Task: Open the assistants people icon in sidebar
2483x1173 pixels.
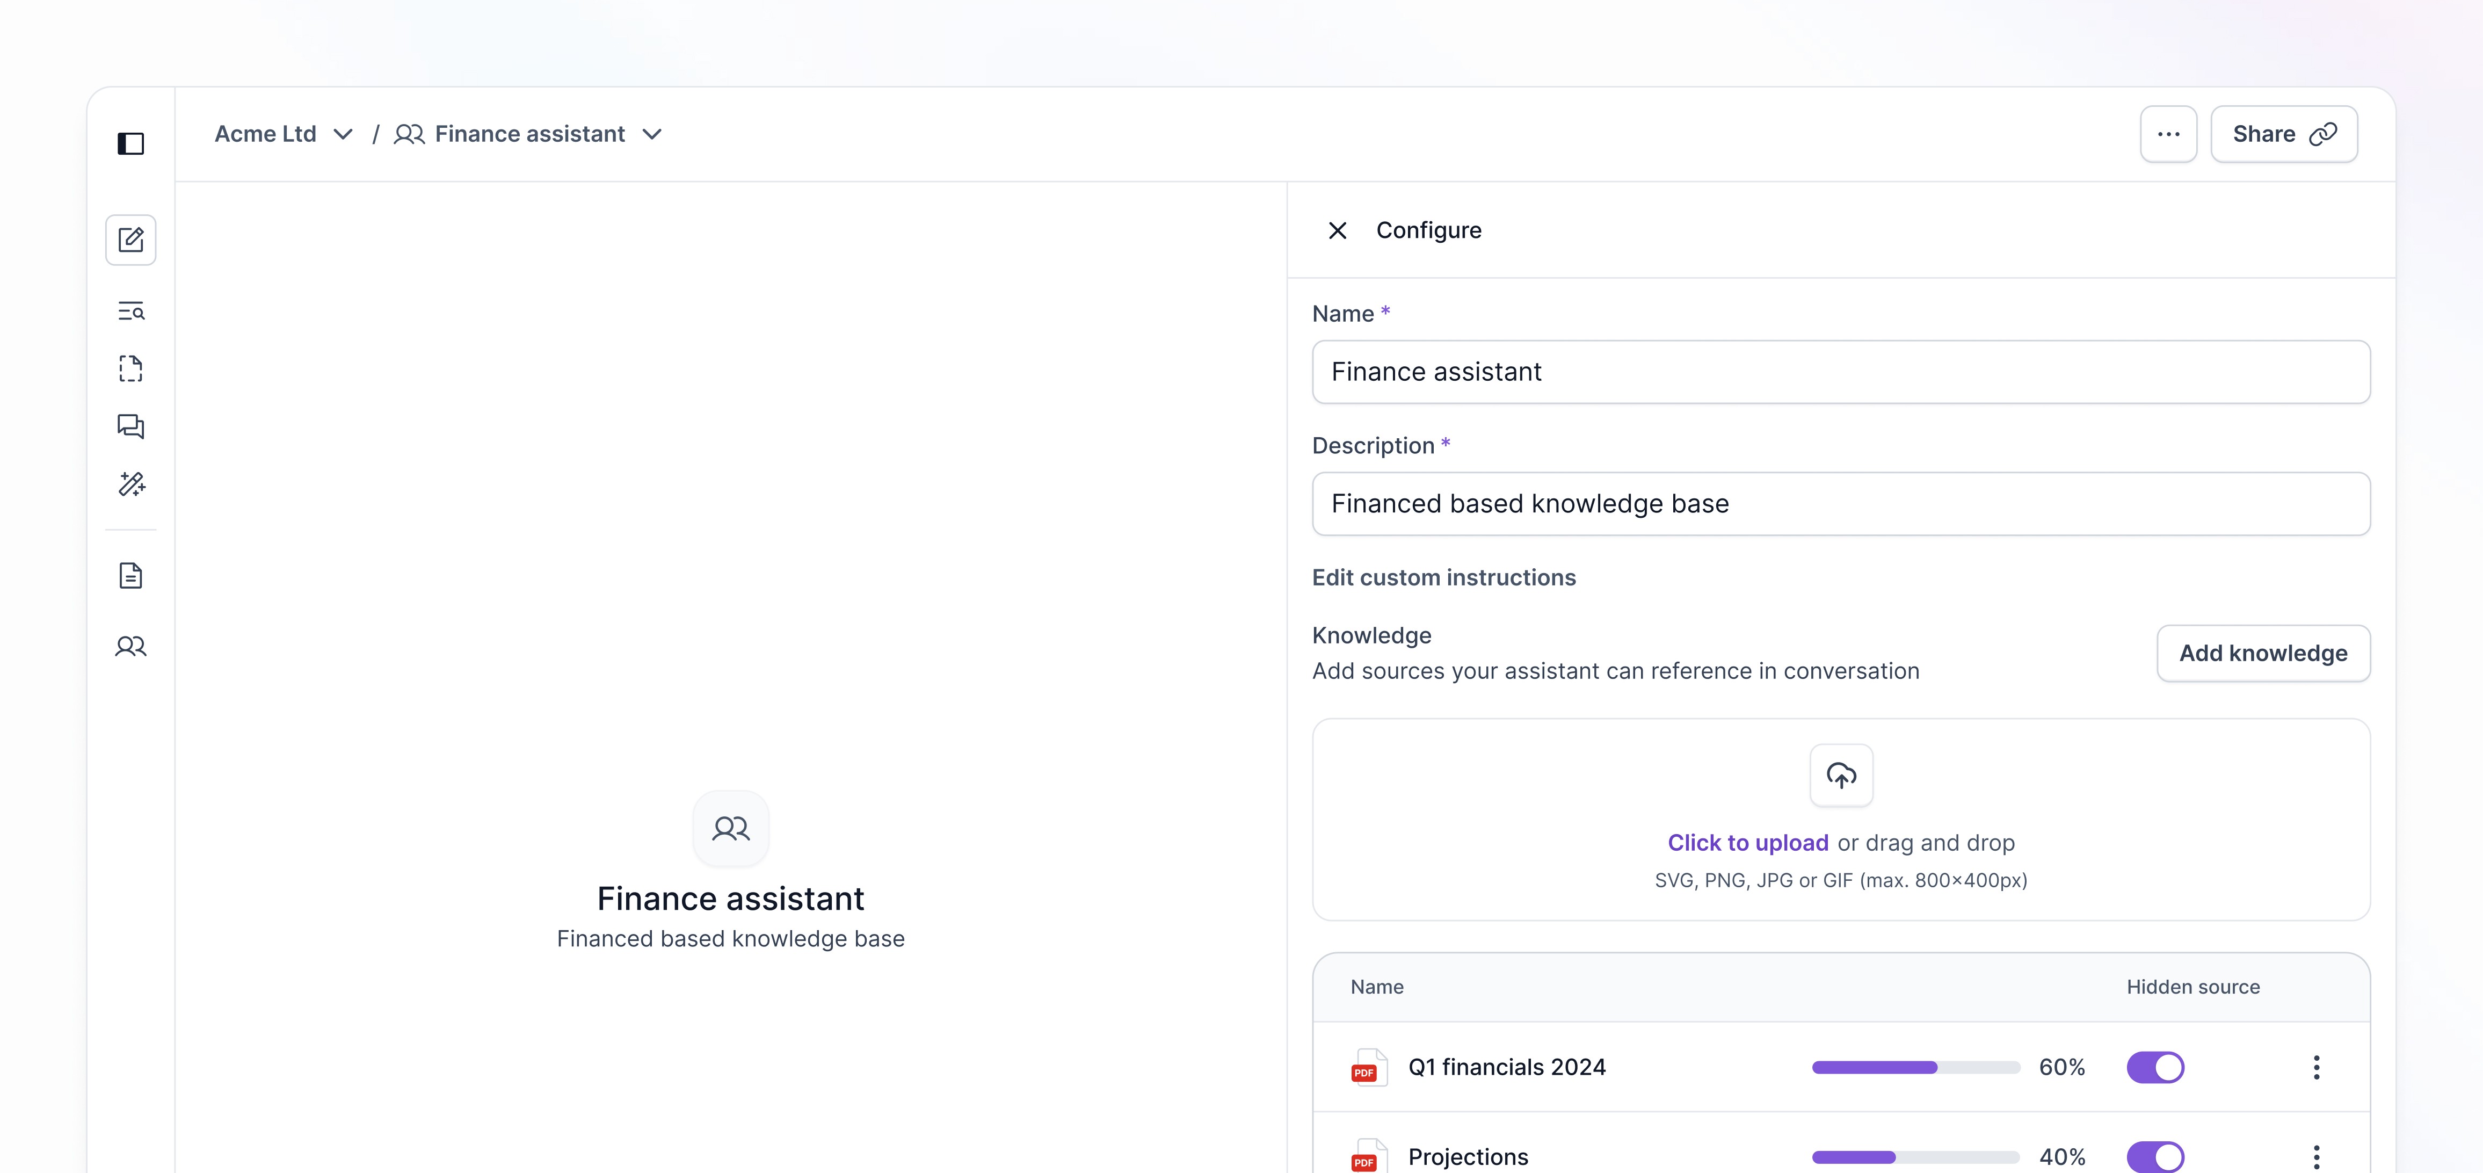Action: tap(131, 646)
